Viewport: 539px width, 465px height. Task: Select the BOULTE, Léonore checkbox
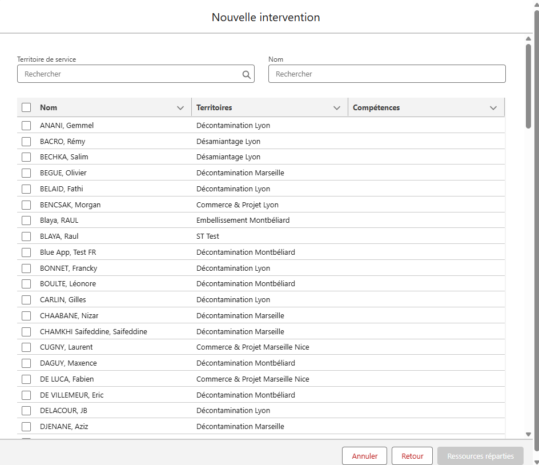[x=26, y=284]
